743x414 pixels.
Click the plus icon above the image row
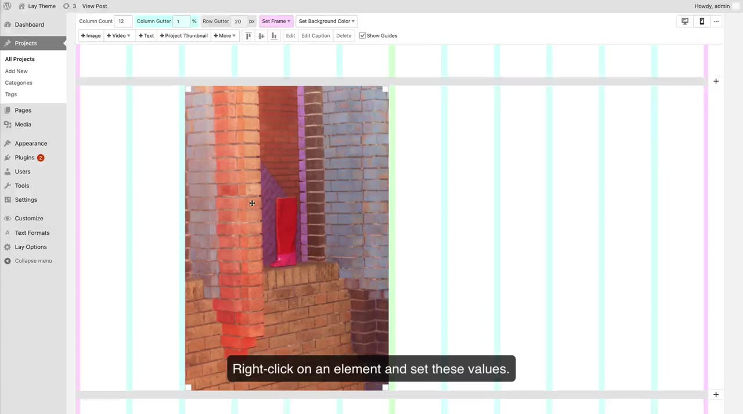[716, 81]
